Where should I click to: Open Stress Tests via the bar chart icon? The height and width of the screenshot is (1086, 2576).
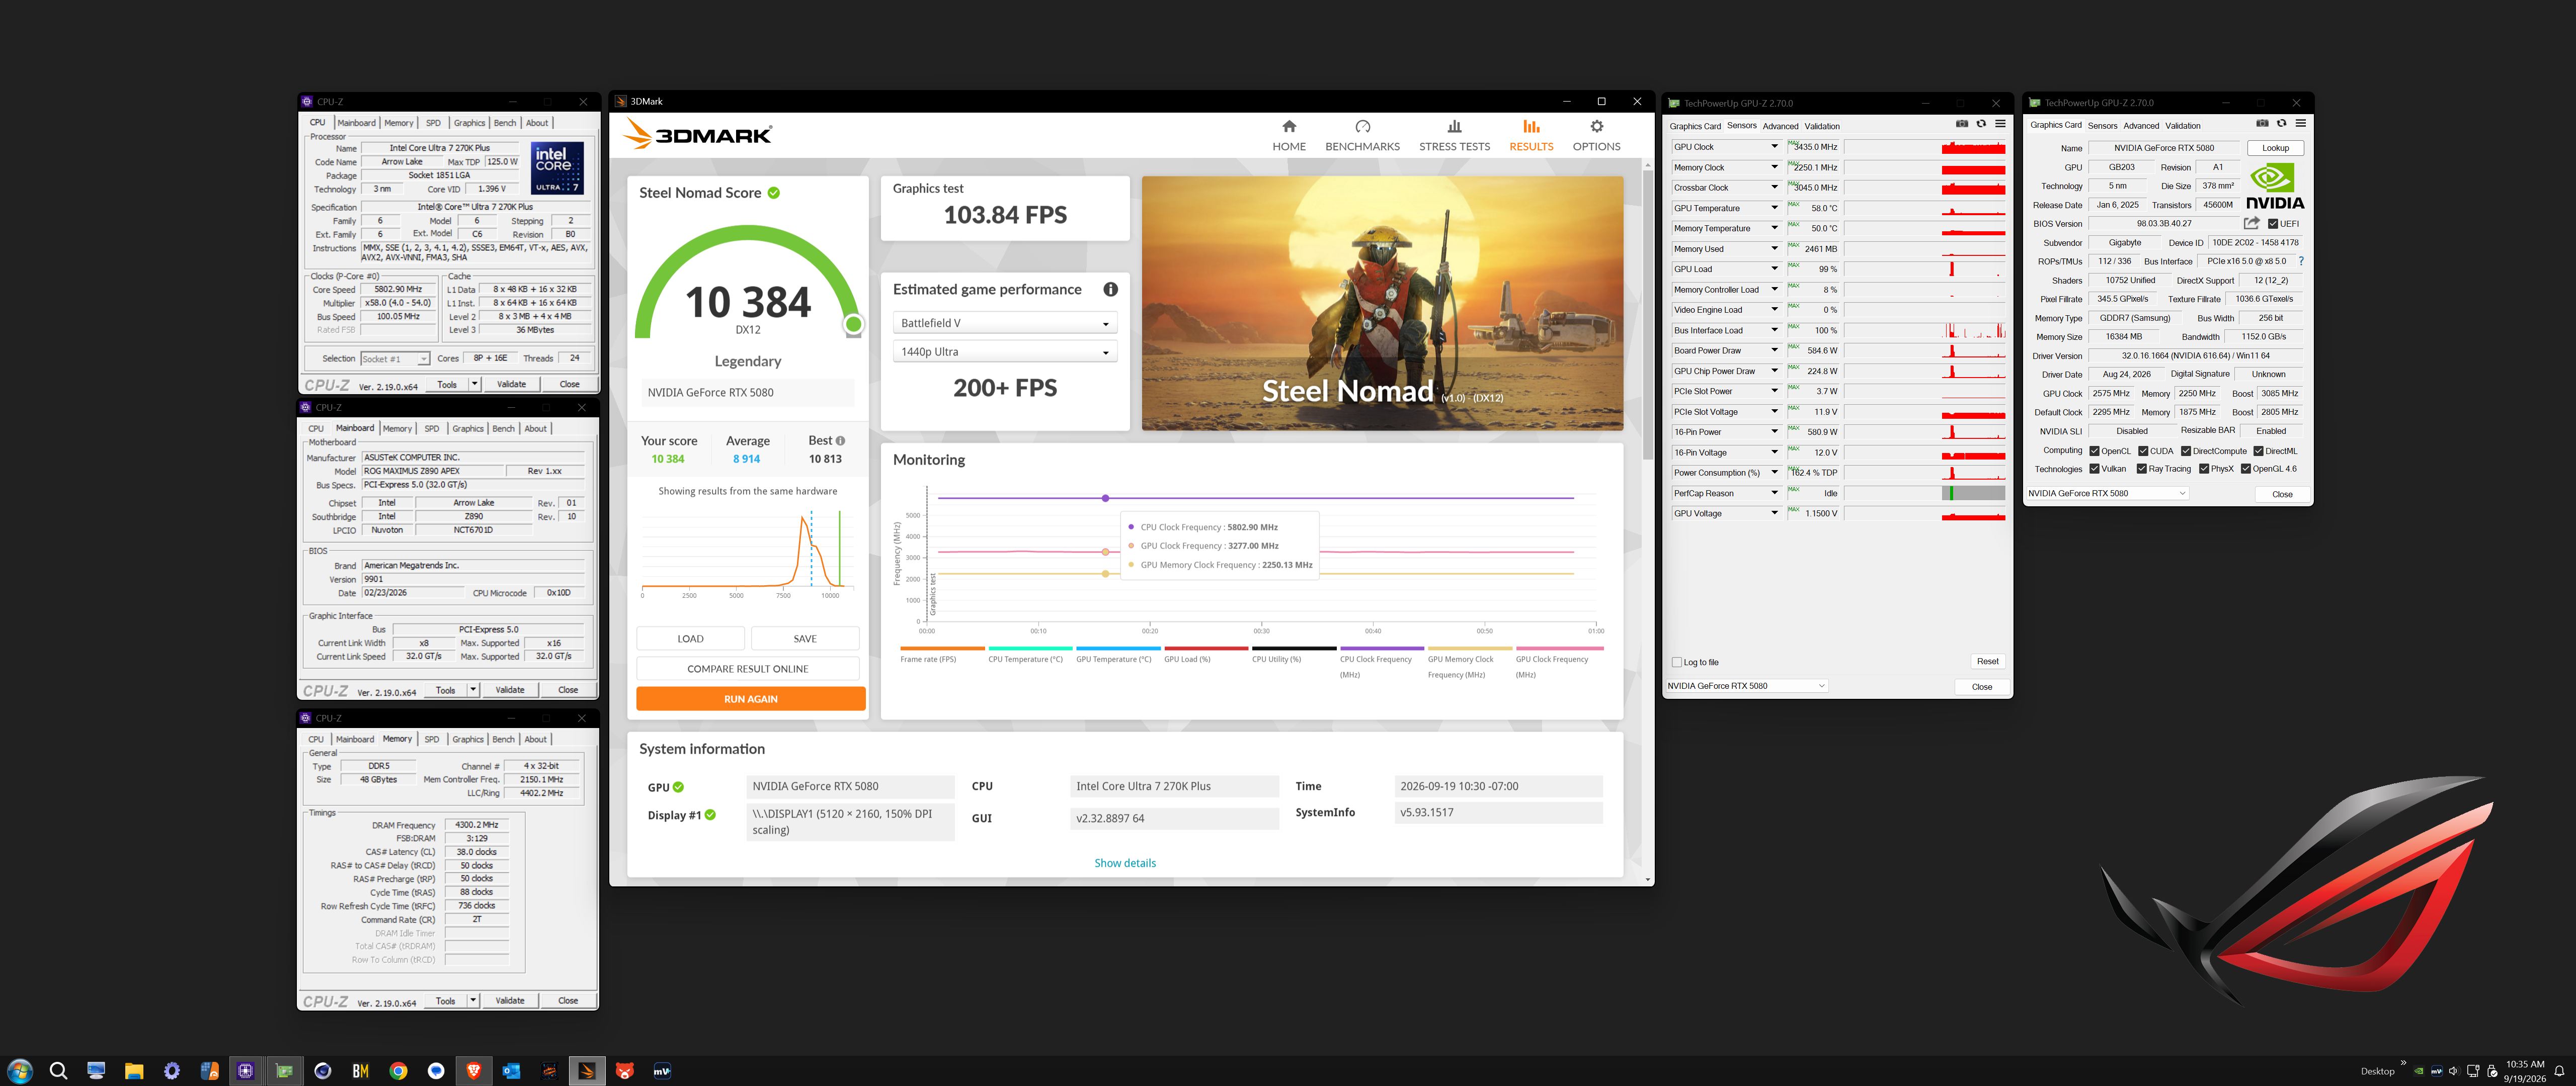coord(1454,127)
